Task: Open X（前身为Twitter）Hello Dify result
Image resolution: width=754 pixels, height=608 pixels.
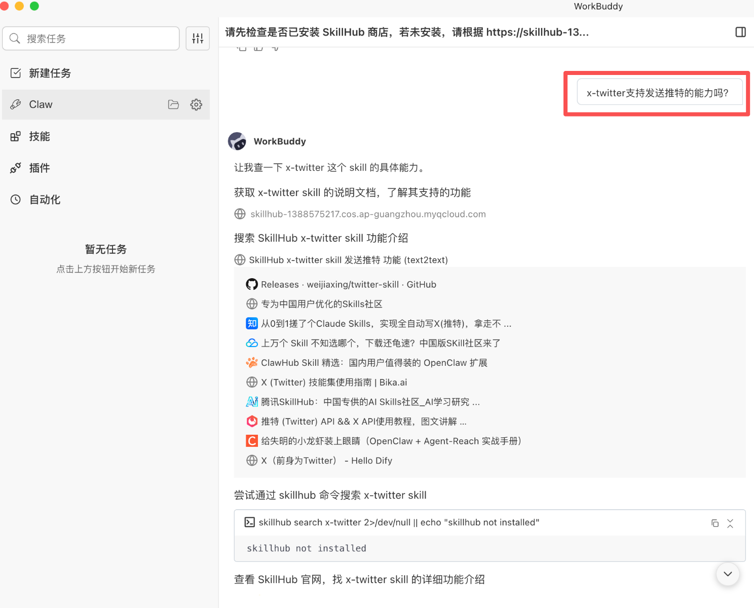Action: tap(326, 461)
